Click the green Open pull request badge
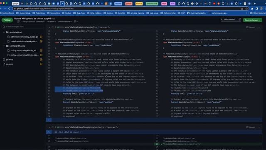The width and height of the screenshot is (266, 150). coord(7,20)
